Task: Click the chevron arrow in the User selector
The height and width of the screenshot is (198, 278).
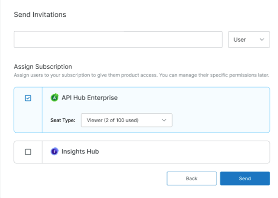Action: [x=262, y=39]
